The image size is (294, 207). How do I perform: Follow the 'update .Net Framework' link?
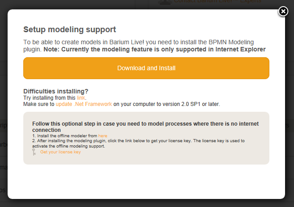[x=84, y=104]
